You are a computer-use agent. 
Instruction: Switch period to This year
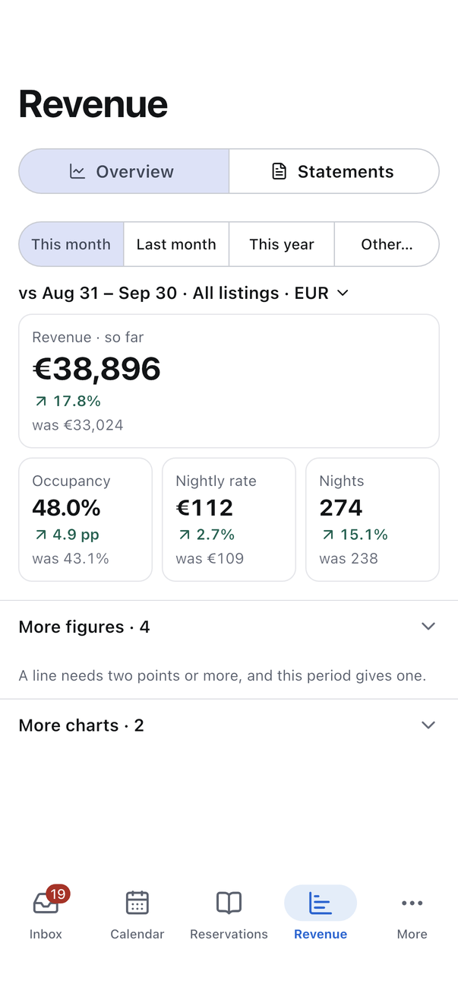point(281,244)
